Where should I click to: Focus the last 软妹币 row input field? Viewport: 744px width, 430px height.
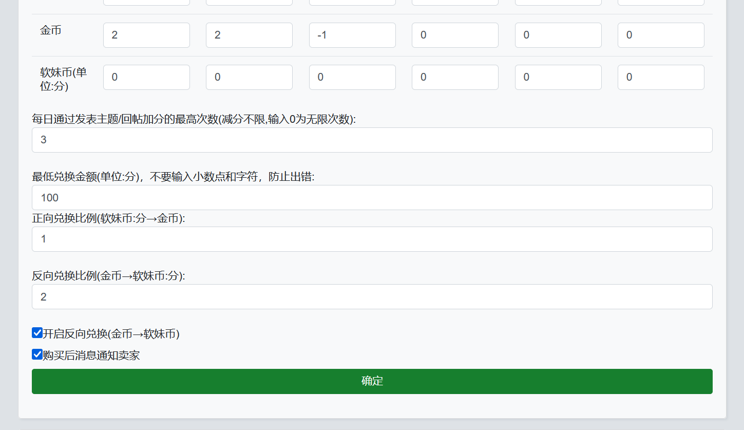(x=661, y=77)
